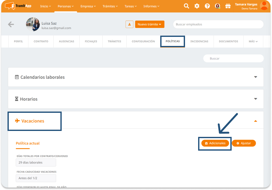The image size is (272, 190).
Task: Click the back arrow beside employee photo
Action: [x=11, y=24]
